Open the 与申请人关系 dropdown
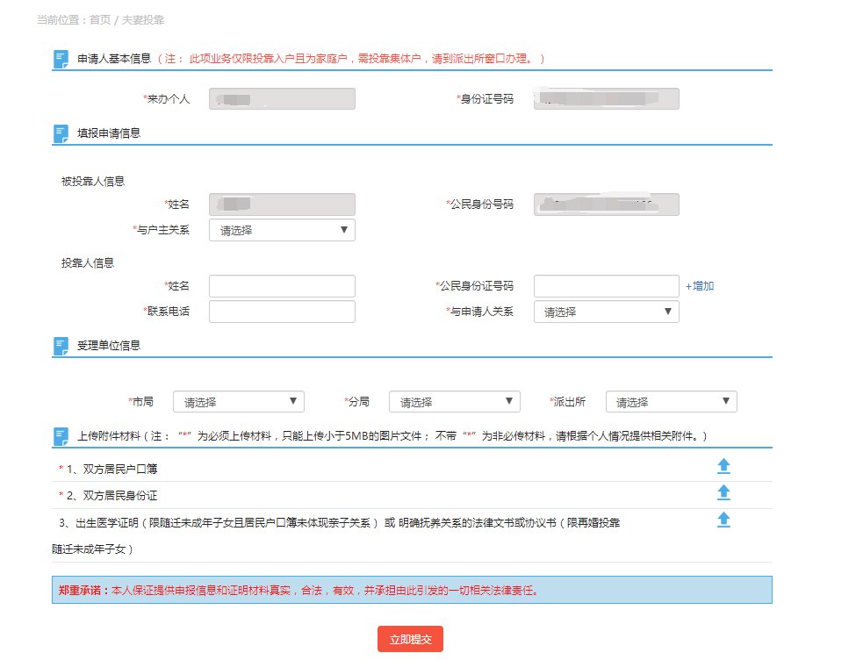This screenshot has height=660, width=856. pos(606,312)
